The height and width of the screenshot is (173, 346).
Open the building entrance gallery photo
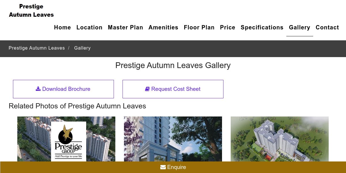(173, 139)
